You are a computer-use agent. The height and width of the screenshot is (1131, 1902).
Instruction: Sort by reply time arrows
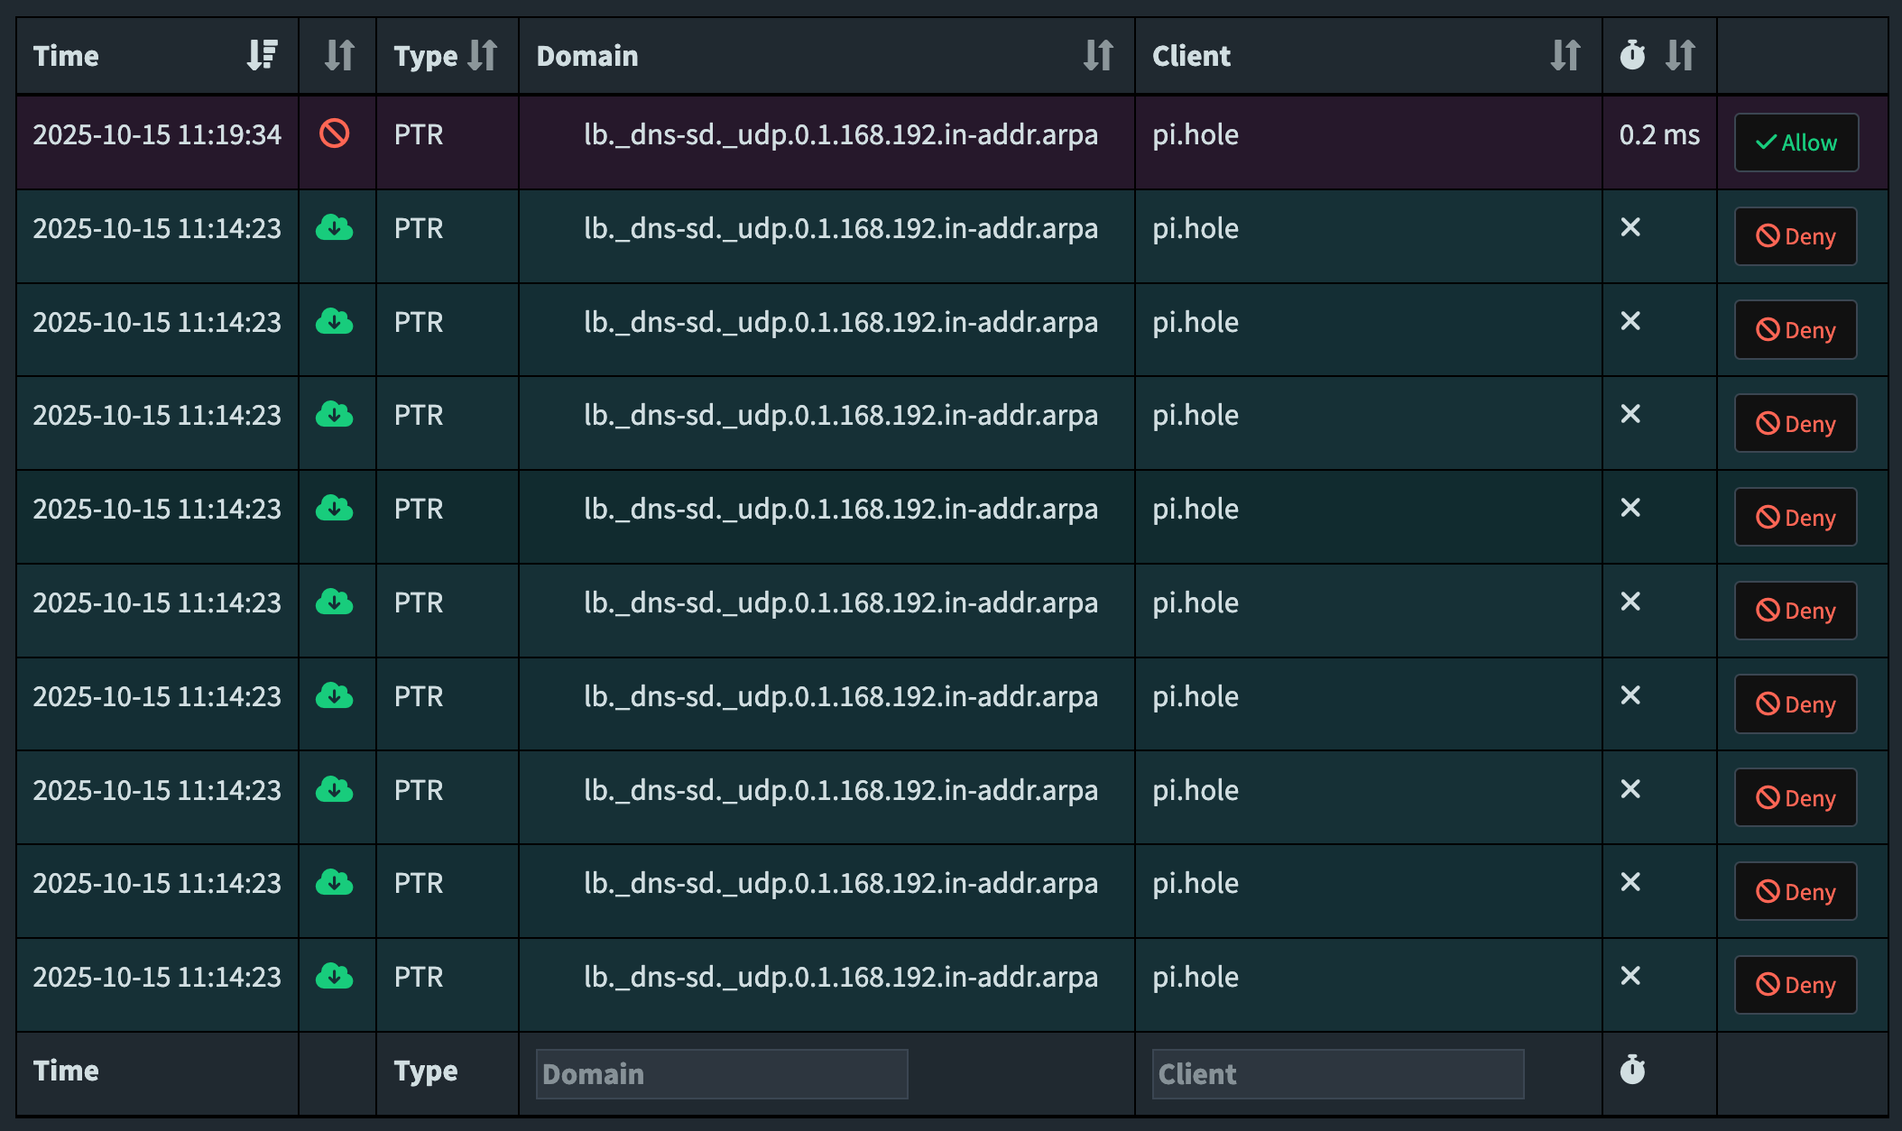(1680, 55)
